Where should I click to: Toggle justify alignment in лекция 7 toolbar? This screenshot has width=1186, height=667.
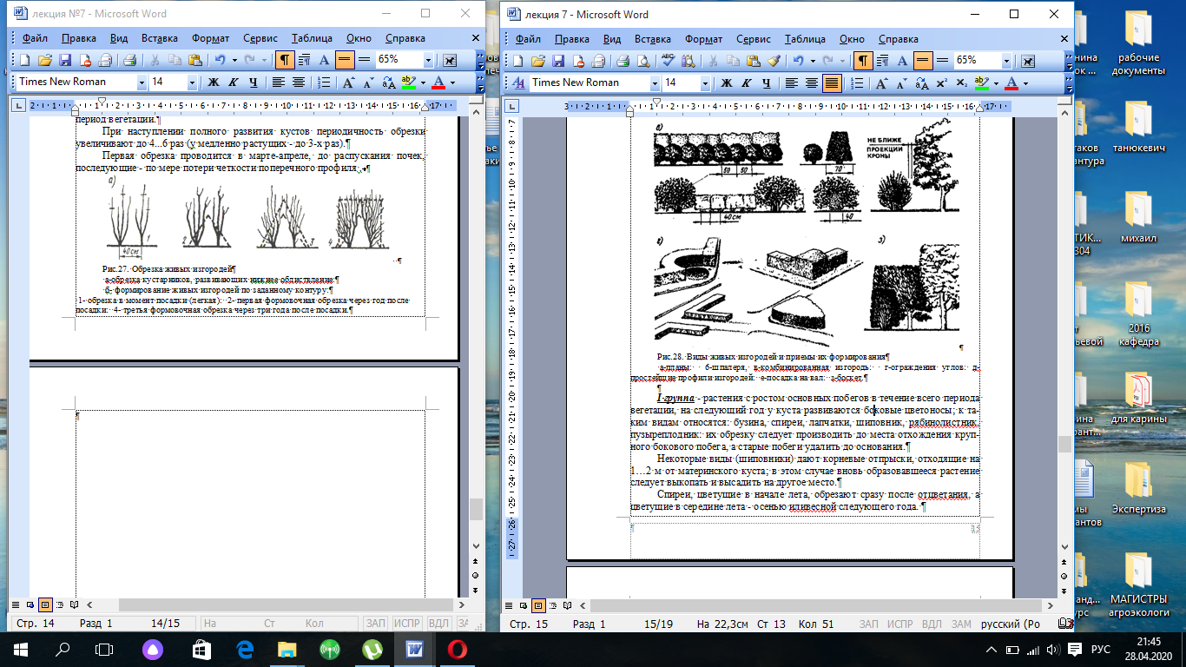click(832, 83)
